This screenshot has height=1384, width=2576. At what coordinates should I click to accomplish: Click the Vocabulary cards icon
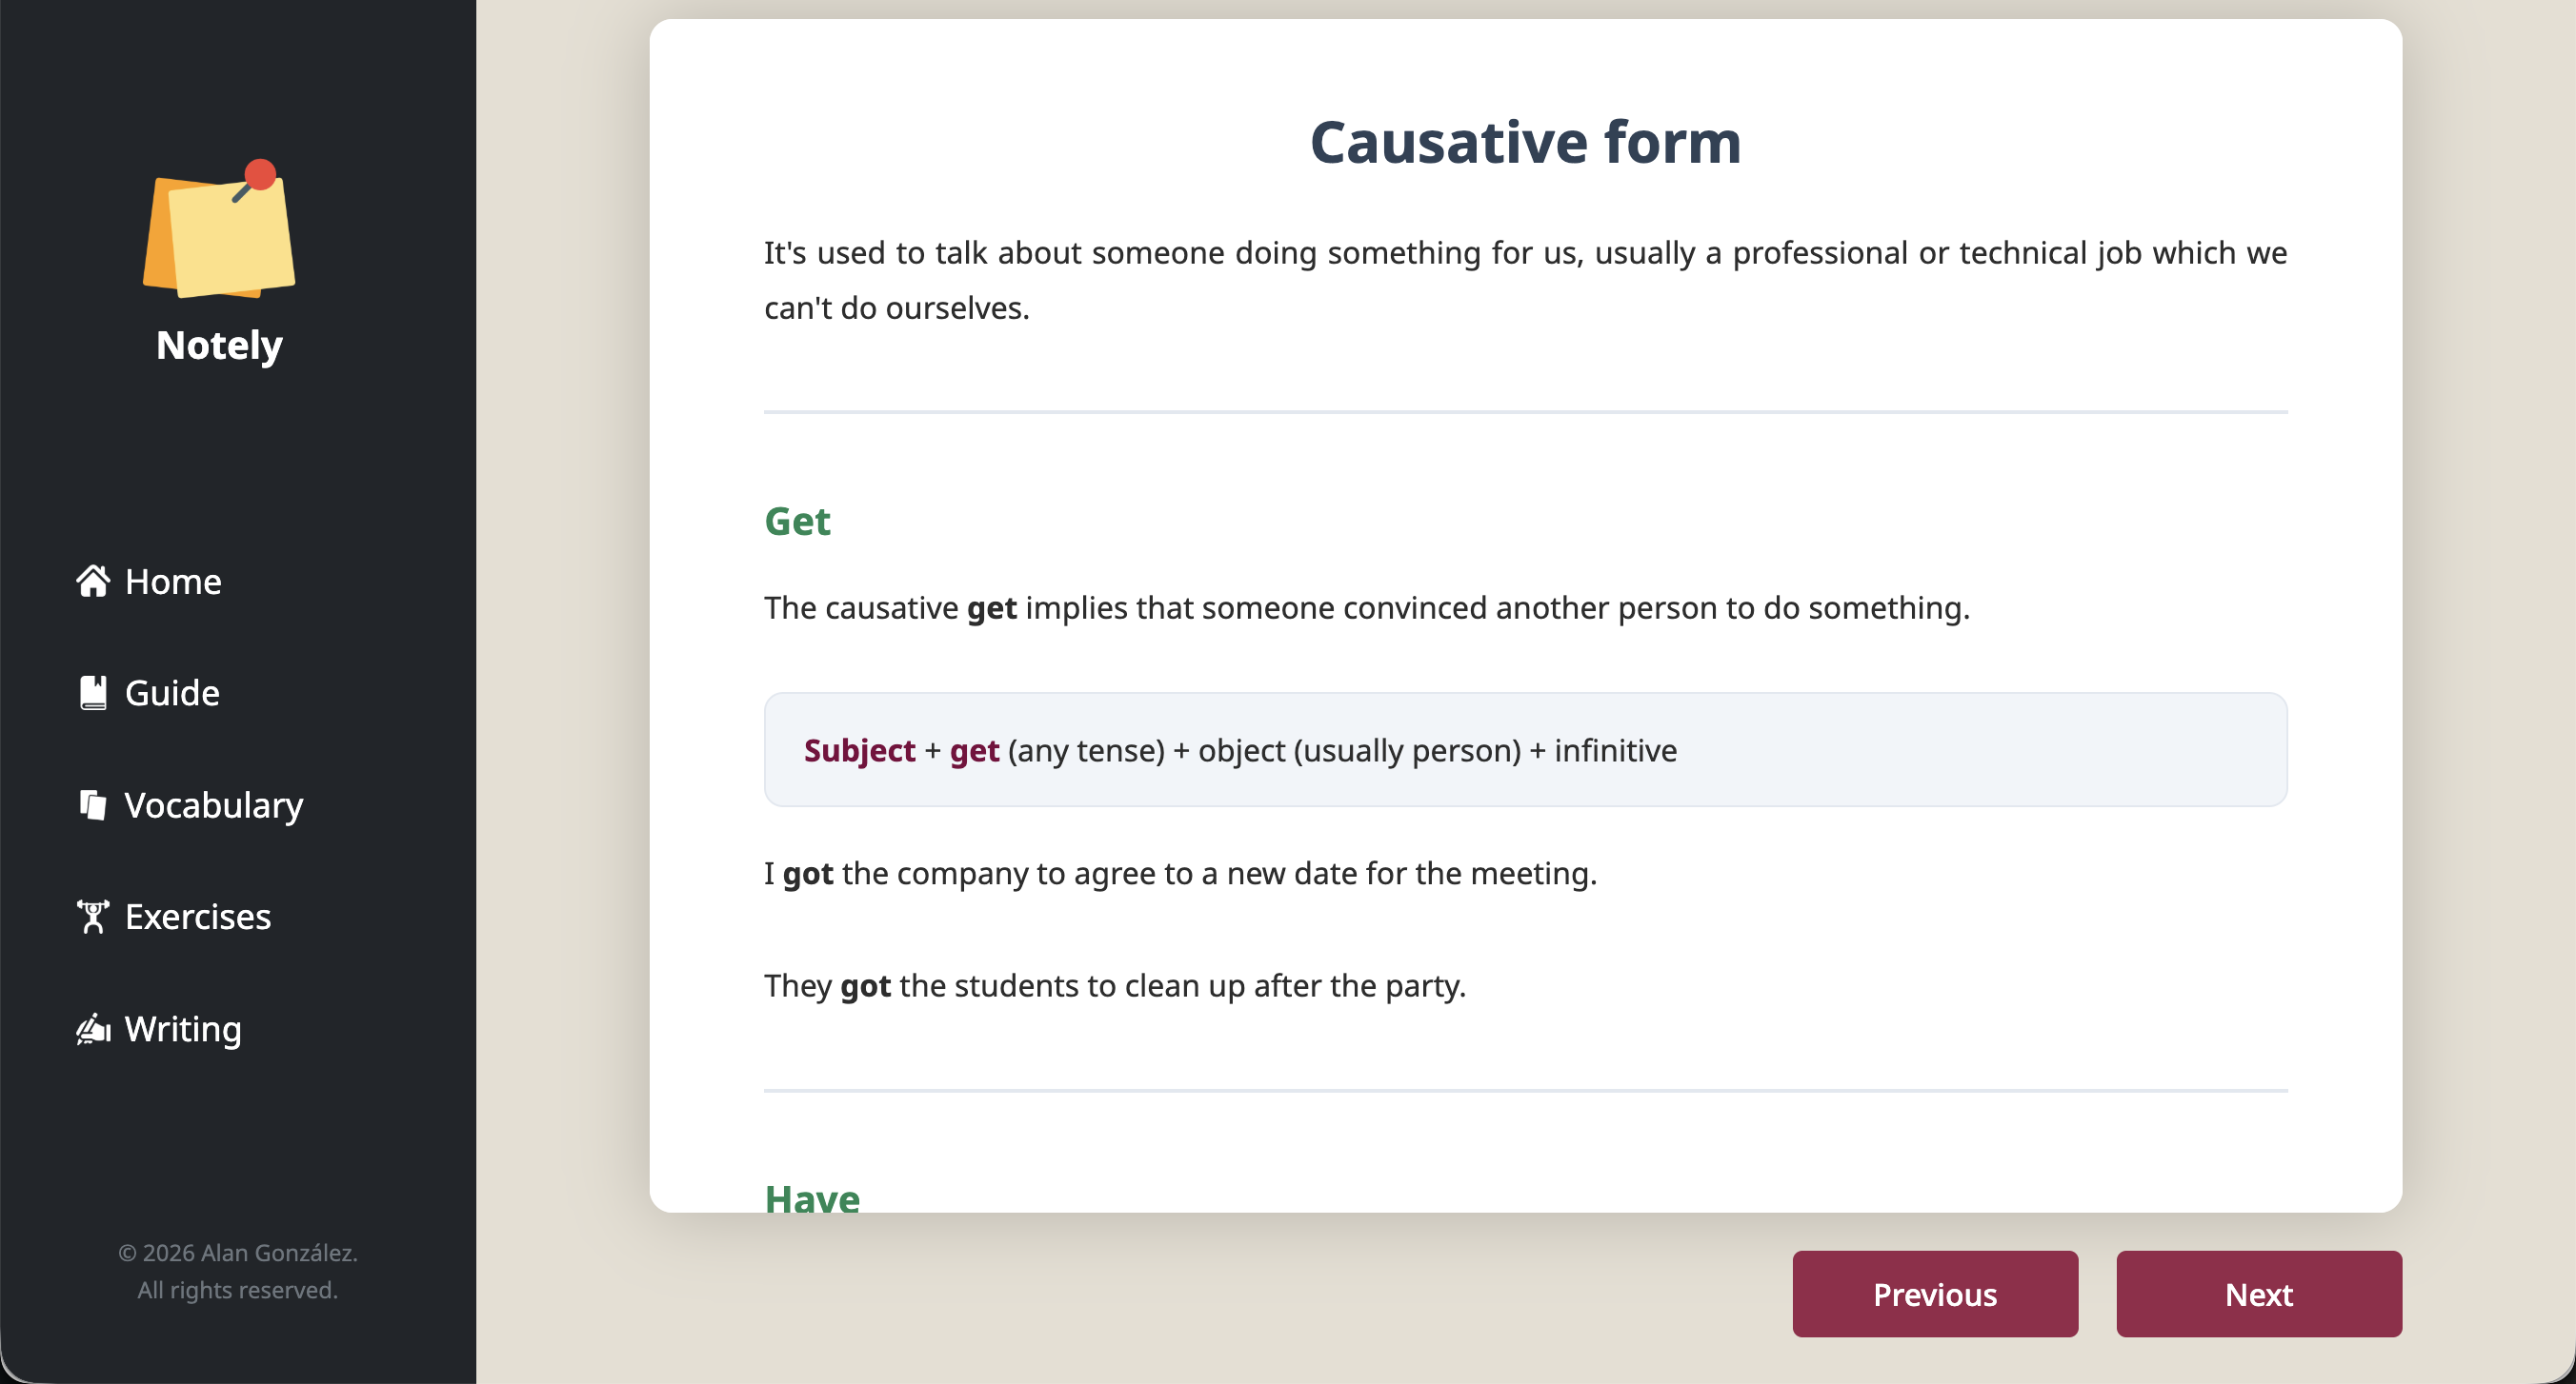pyautogui.click(x=93, y=804)
